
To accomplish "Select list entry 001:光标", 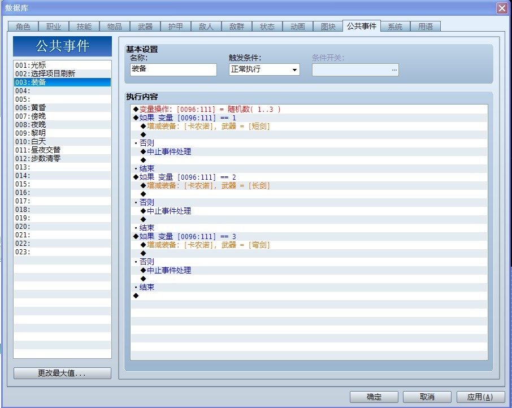I will pos(62,66).
